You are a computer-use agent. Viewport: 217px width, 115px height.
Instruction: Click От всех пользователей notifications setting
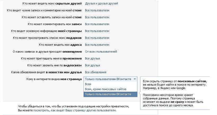(x=101, y=52)
